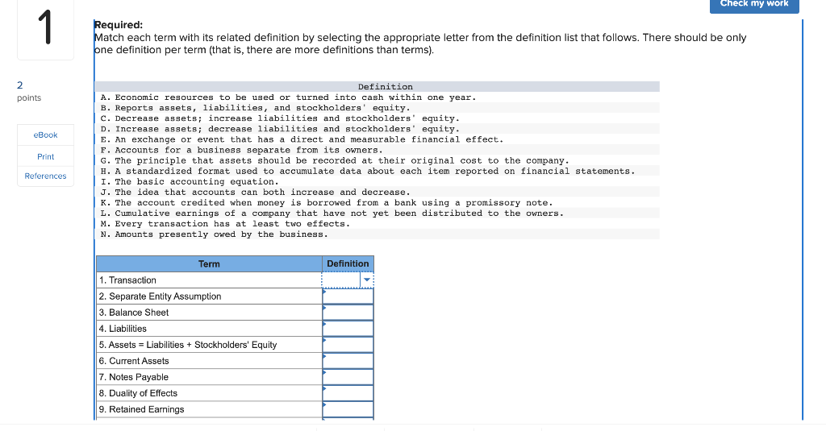The width and height of the screenshot is (826, 431).
Task: Click the '2 points' label
Action: pyautogui.click(x=28, y=91)
